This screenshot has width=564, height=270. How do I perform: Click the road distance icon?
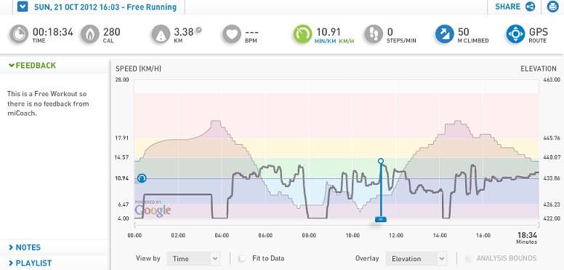coord(161,34)
